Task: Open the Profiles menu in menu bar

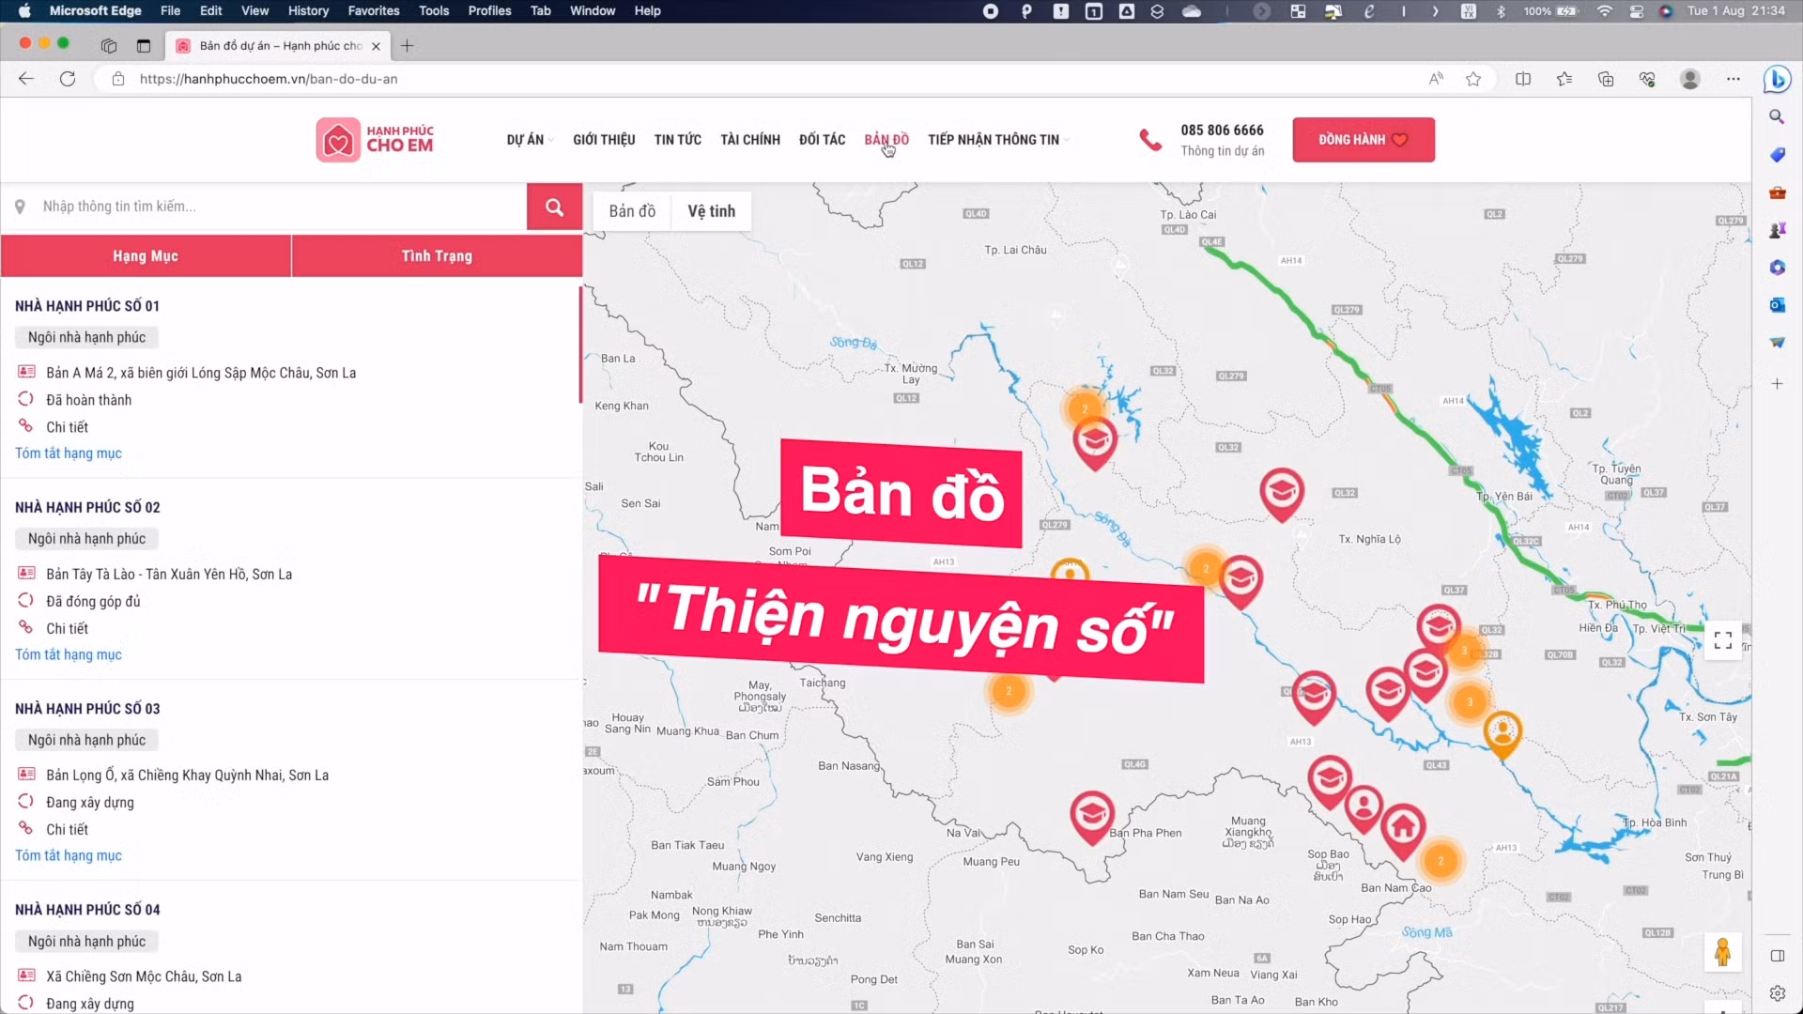Action: 489,11
